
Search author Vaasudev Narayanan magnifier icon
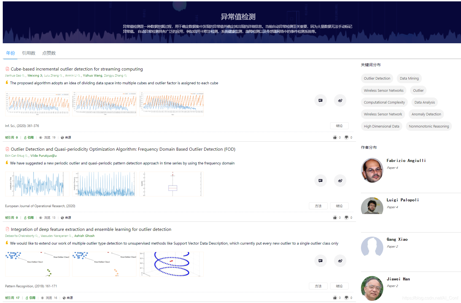pos(70,236)
